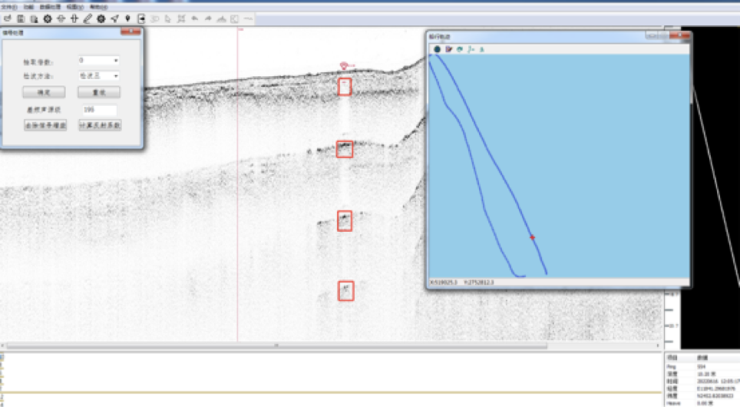Click the location pin marker icon
Viewport: 740px width, 407px height.
[128, 18]
